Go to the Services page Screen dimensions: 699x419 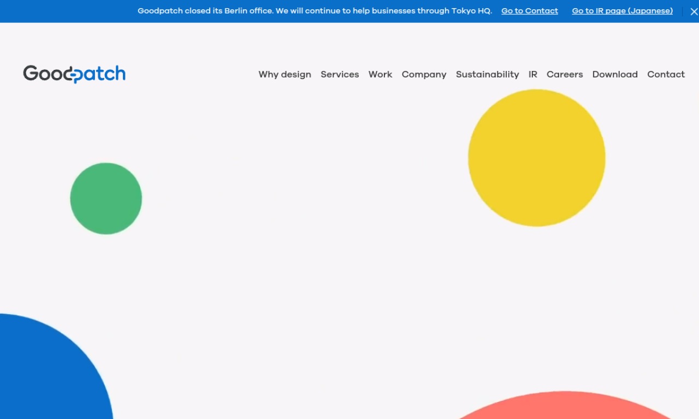340,74
